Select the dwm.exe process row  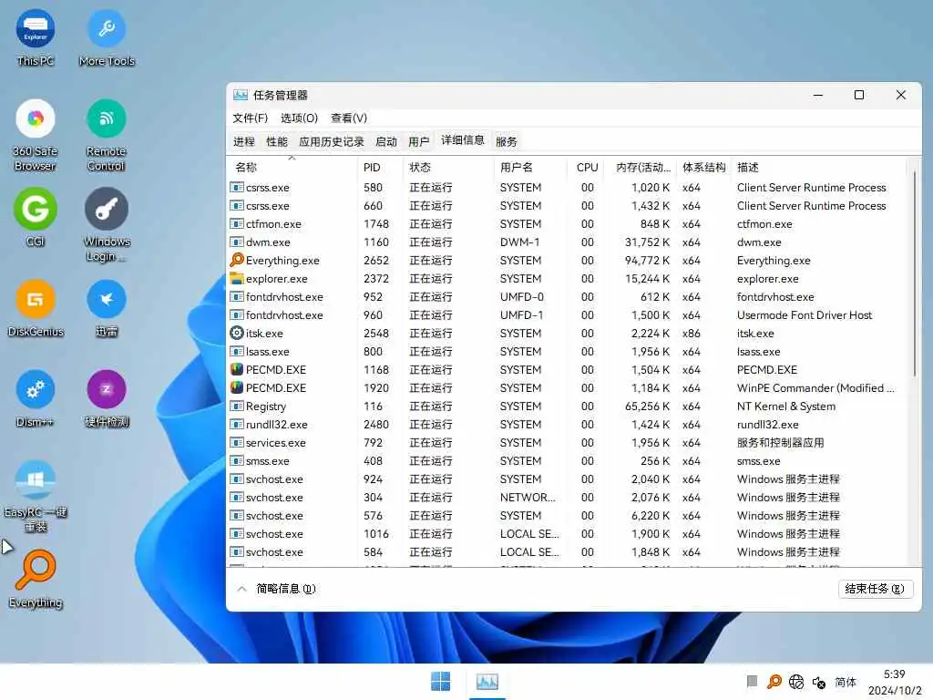tap(568, 242)
